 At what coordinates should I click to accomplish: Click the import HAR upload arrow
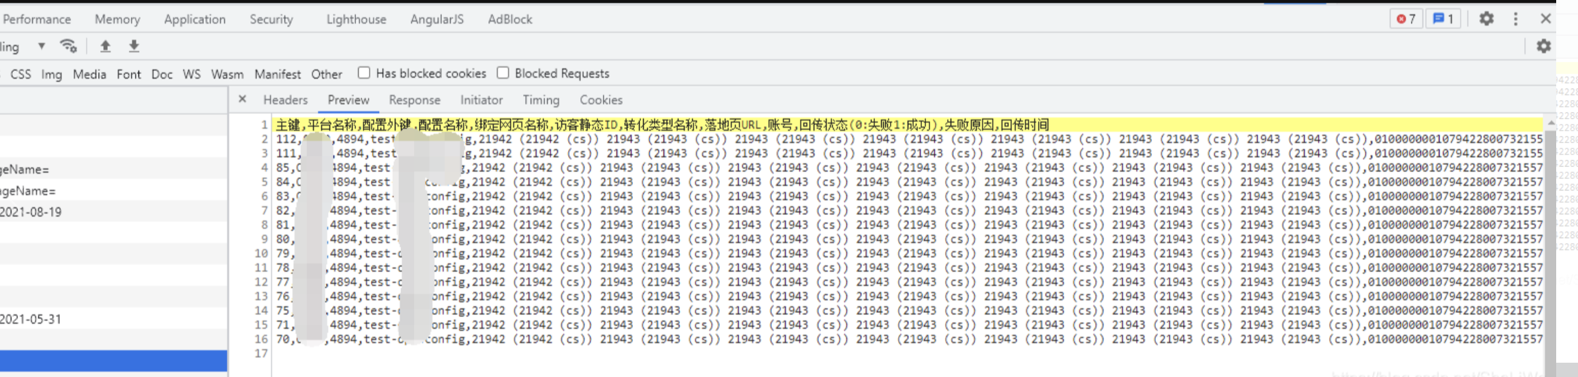tap(105, 46)
